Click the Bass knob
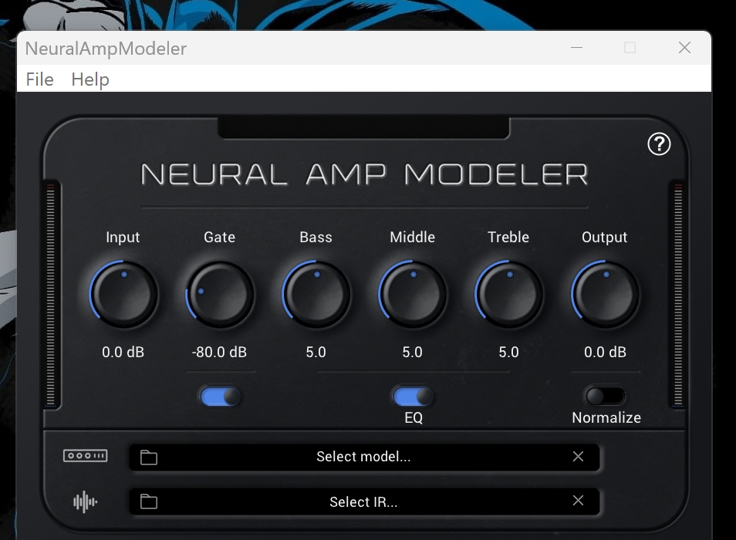The width and height of the screenshot is (736, 540). 316,295
